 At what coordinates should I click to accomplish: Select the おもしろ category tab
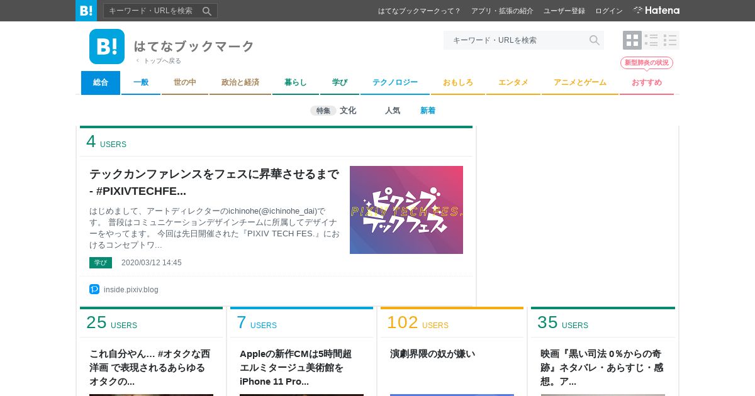[x=458, y=82]
